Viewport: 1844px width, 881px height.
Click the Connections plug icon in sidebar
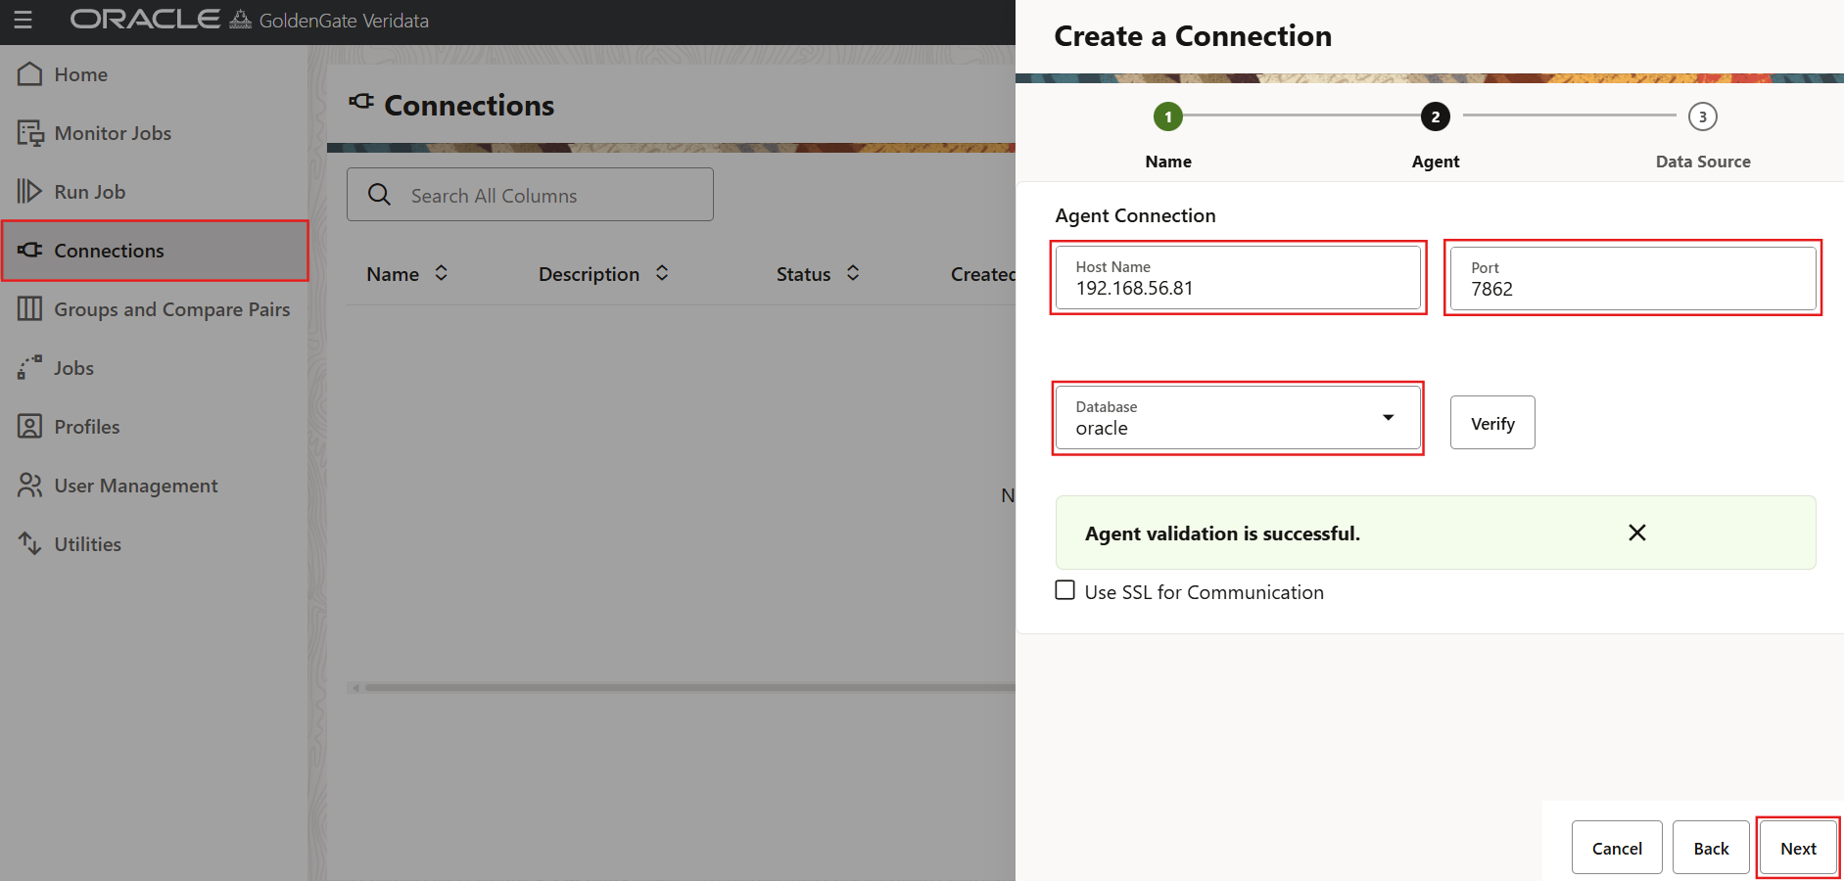(x=30, y=250)
